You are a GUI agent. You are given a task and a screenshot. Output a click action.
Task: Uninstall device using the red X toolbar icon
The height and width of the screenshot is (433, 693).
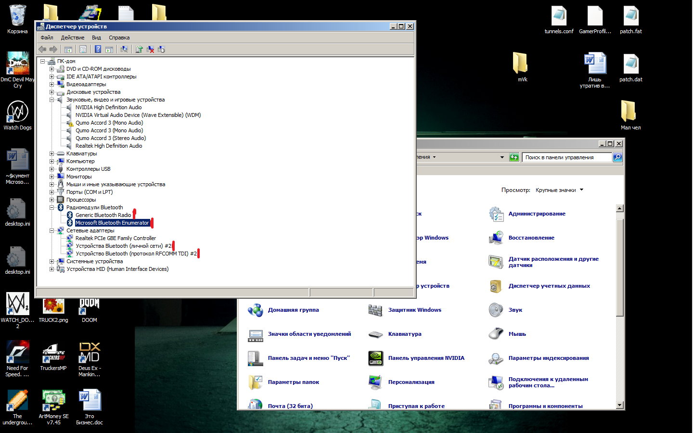[x=150, y=49]
